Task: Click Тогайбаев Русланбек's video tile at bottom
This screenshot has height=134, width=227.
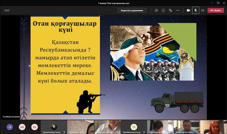Action: (x=186, y=127)
